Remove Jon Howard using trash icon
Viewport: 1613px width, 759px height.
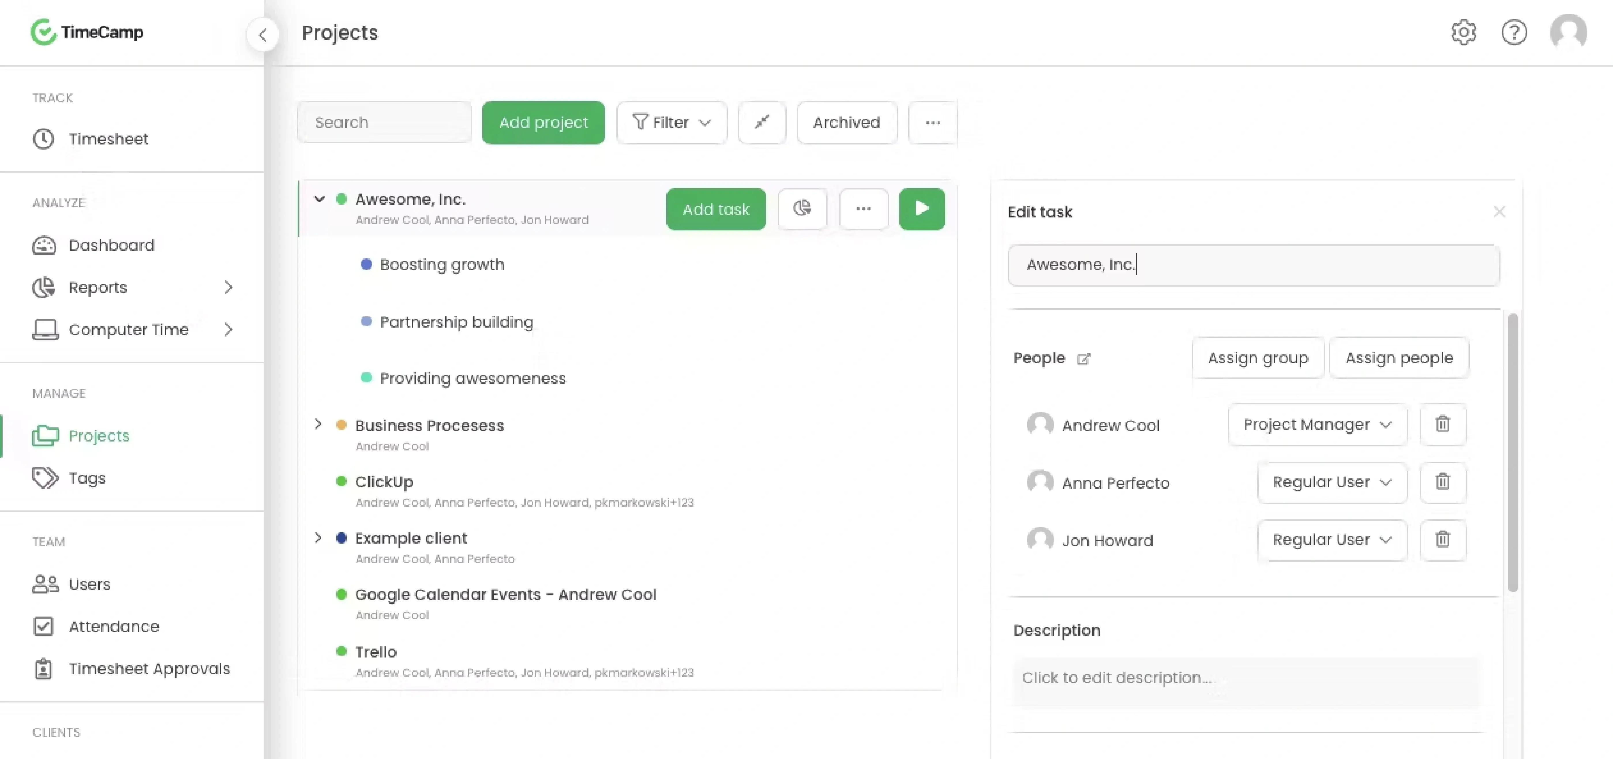coord(1443,539)
